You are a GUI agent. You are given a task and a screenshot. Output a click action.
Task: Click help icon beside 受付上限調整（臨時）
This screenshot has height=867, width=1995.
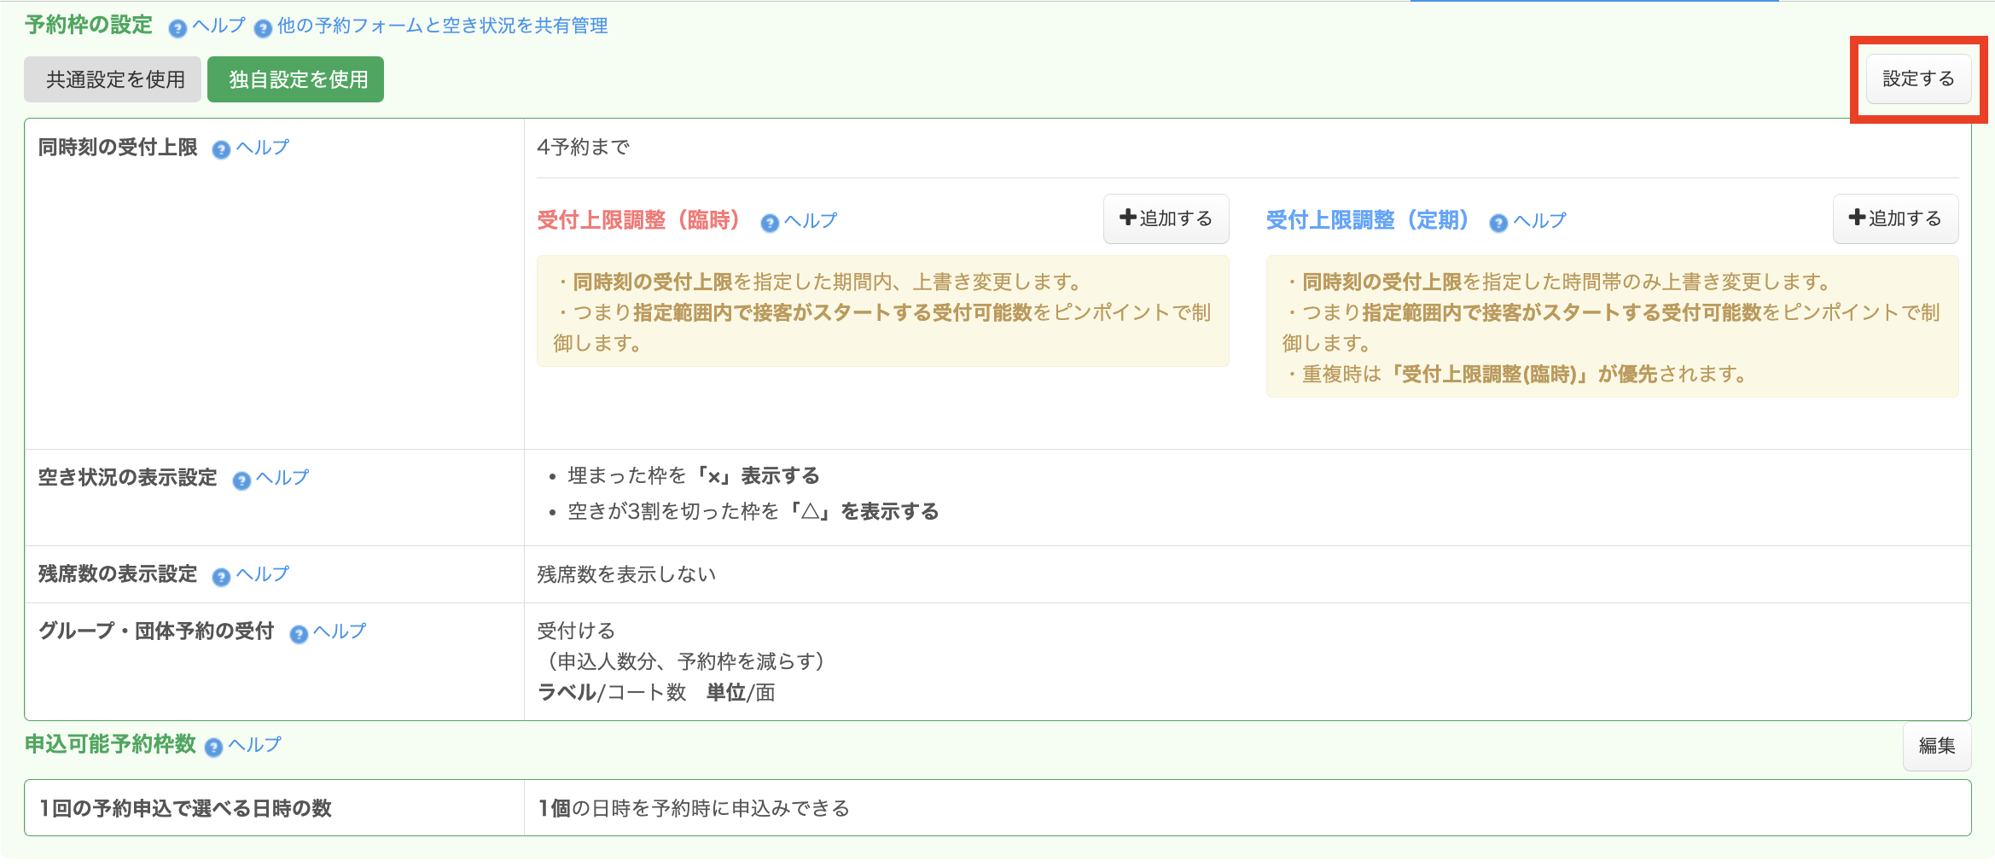click(770, 223)
